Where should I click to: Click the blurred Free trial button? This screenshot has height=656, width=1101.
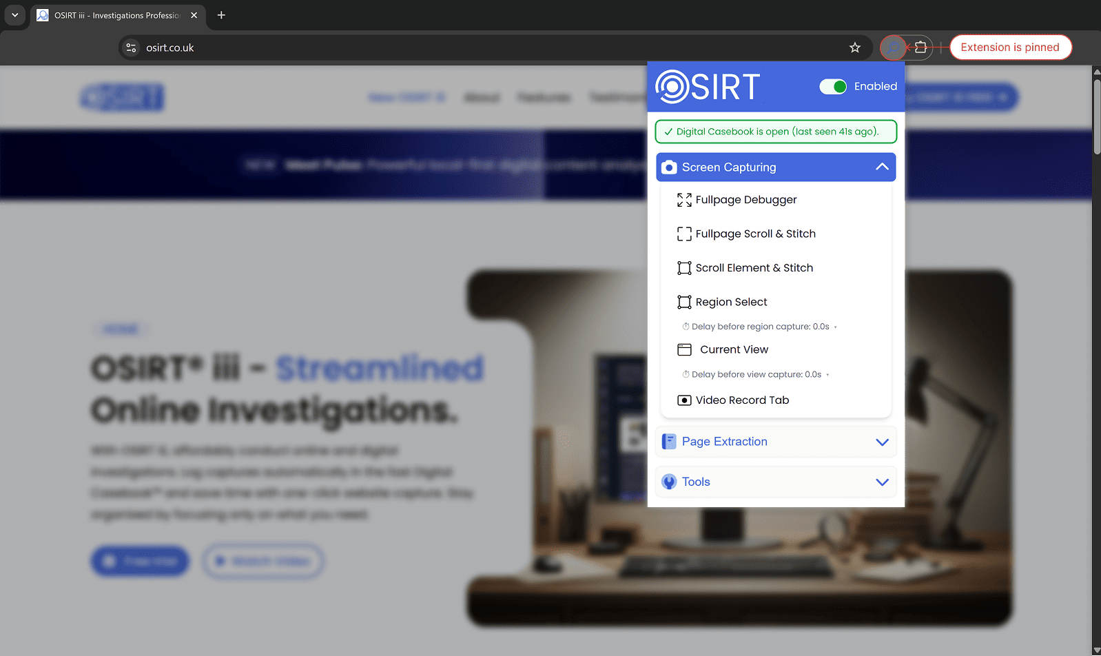(x=140, y=562)
